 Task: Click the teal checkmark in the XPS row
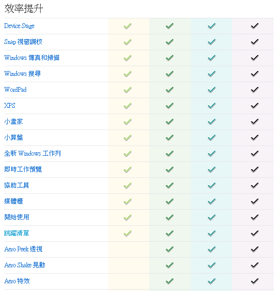212,106
